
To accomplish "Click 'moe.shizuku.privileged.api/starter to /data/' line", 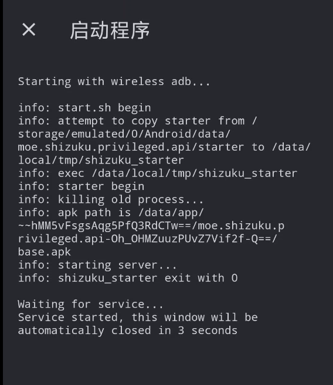I will pos(164,147).
